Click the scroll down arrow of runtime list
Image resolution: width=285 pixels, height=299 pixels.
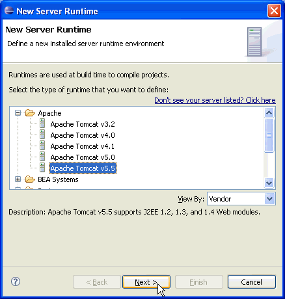(x=269, y=183)
